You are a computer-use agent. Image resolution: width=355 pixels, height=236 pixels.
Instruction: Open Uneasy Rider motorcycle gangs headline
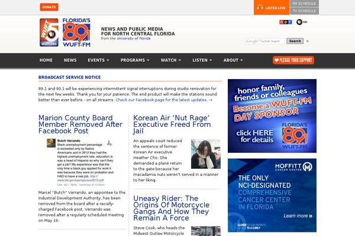(171, 208)
